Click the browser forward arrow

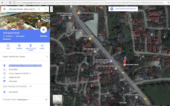pos(6,3)
